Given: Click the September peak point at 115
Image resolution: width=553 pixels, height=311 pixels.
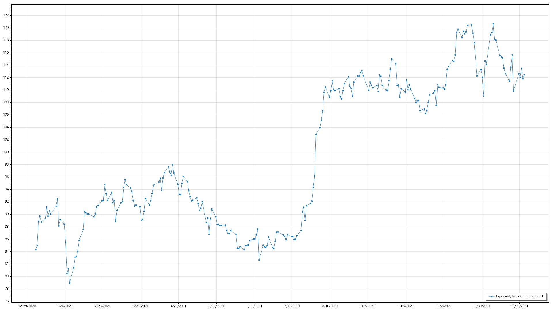Looking at the screenshot, I should pyautogui.click(x=391, y=59).
